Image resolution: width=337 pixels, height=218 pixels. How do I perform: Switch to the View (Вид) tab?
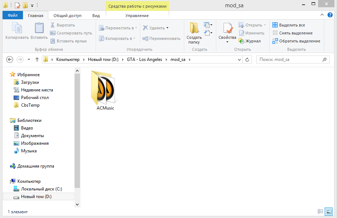96,16
